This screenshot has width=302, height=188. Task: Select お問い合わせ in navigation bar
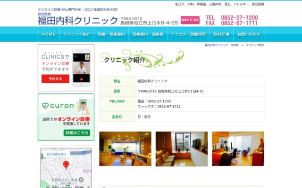coord(248,34)
